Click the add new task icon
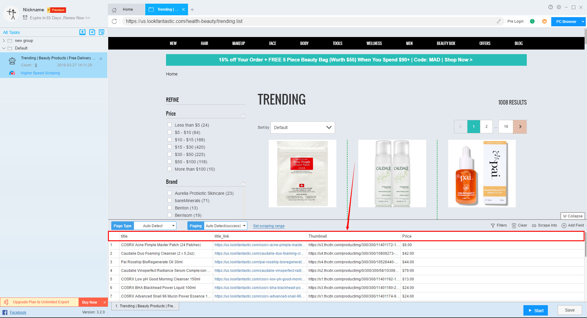Screen dimensions: 587x318 click(92, 32)
